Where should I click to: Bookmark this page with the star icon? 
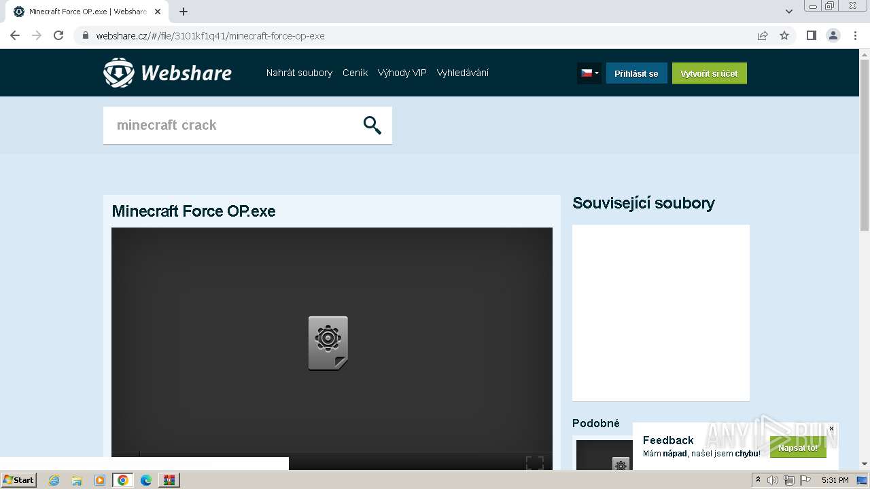pyautogui.click(x=784, y=35)
